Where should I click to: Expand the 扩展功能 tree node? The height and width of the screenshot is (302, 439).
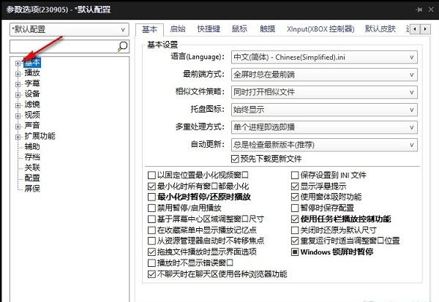click(x=17, y=135)
